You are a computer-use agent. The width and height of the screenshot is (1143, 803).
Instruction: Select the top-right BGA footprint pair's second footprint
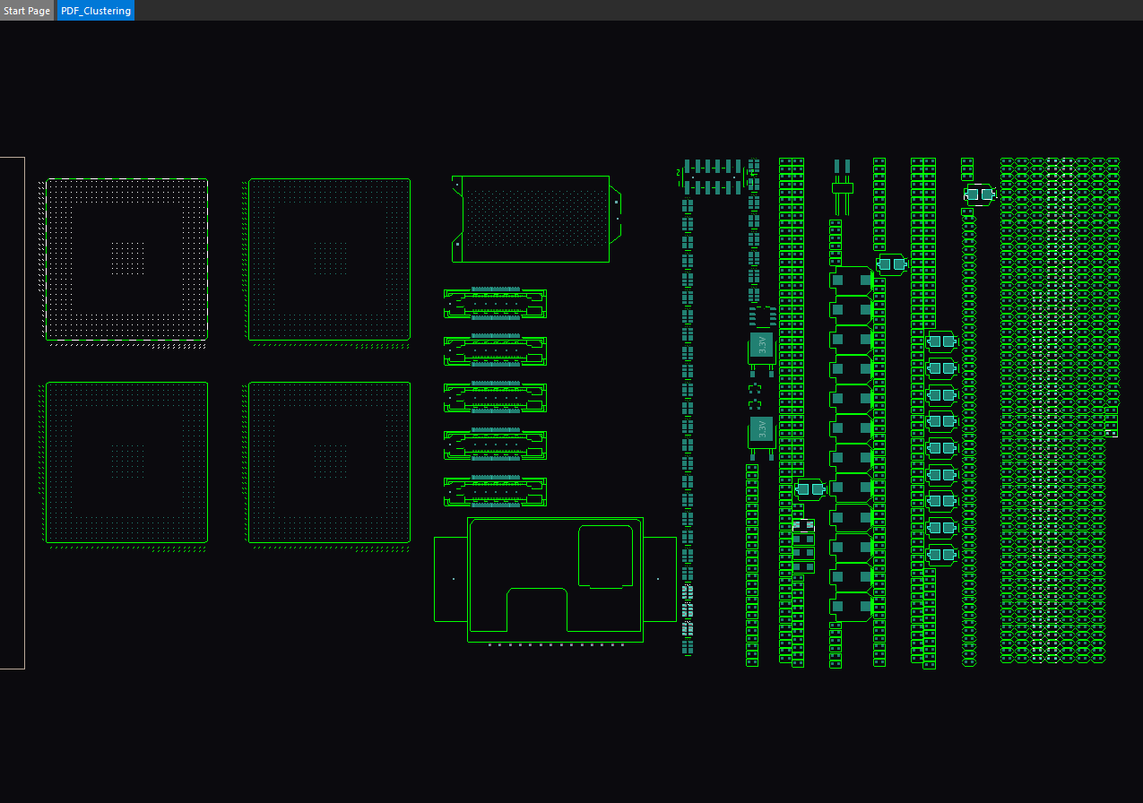click(328, 259)
